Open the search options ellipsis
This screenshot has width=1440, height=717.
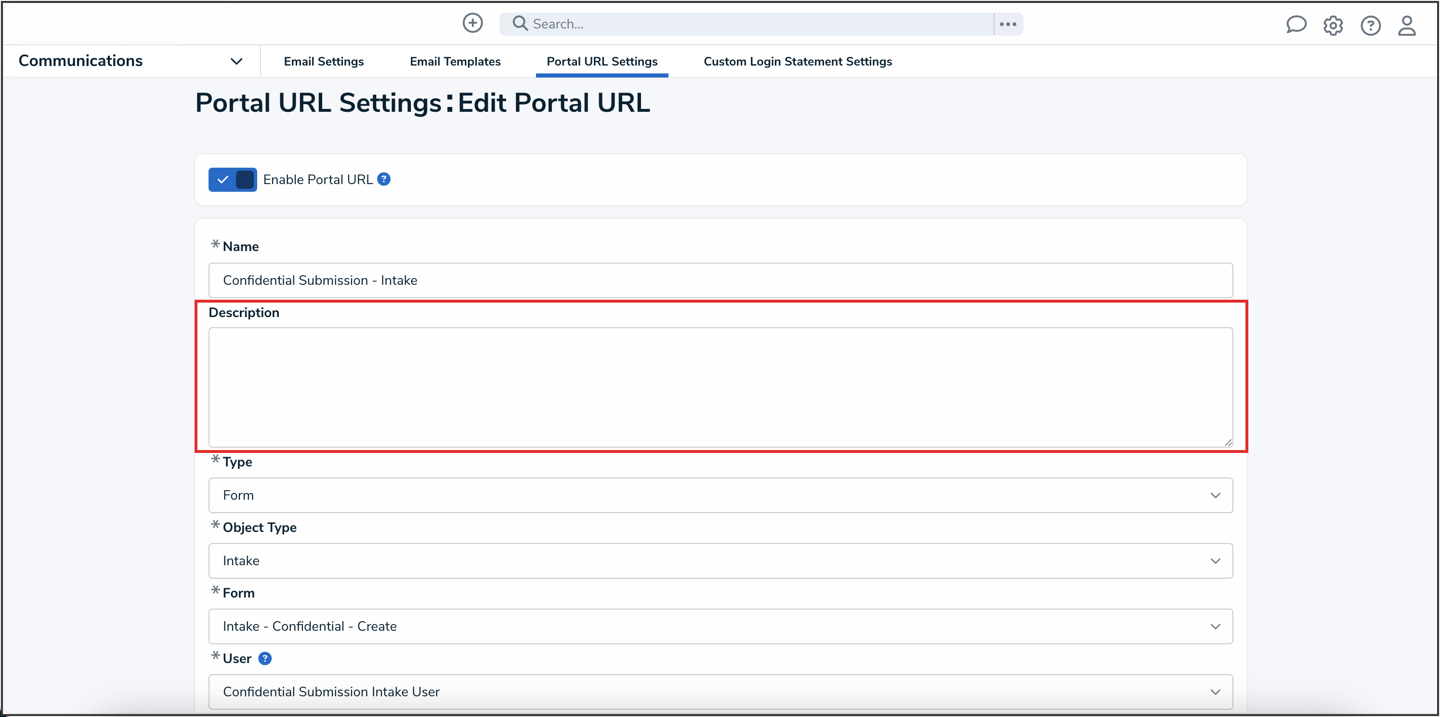(1008, 24)
